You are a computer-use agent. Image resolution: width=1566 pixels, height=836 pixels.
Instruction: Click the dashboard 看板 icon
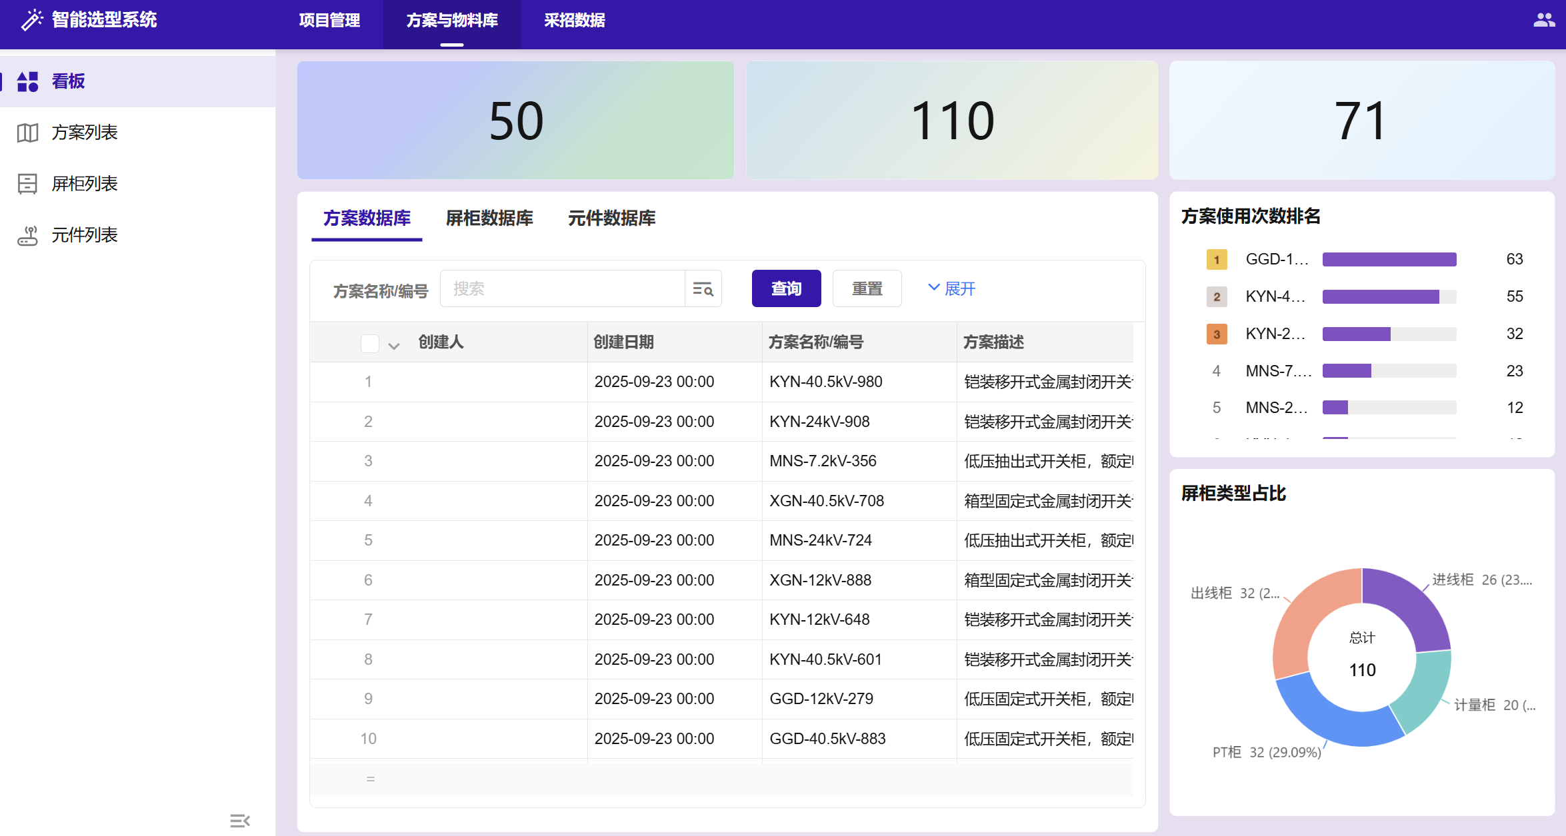27,81
